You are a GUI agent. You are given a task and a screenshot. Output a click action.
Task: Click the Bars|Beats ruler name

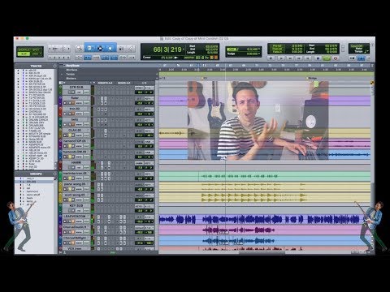click(73, 66)
